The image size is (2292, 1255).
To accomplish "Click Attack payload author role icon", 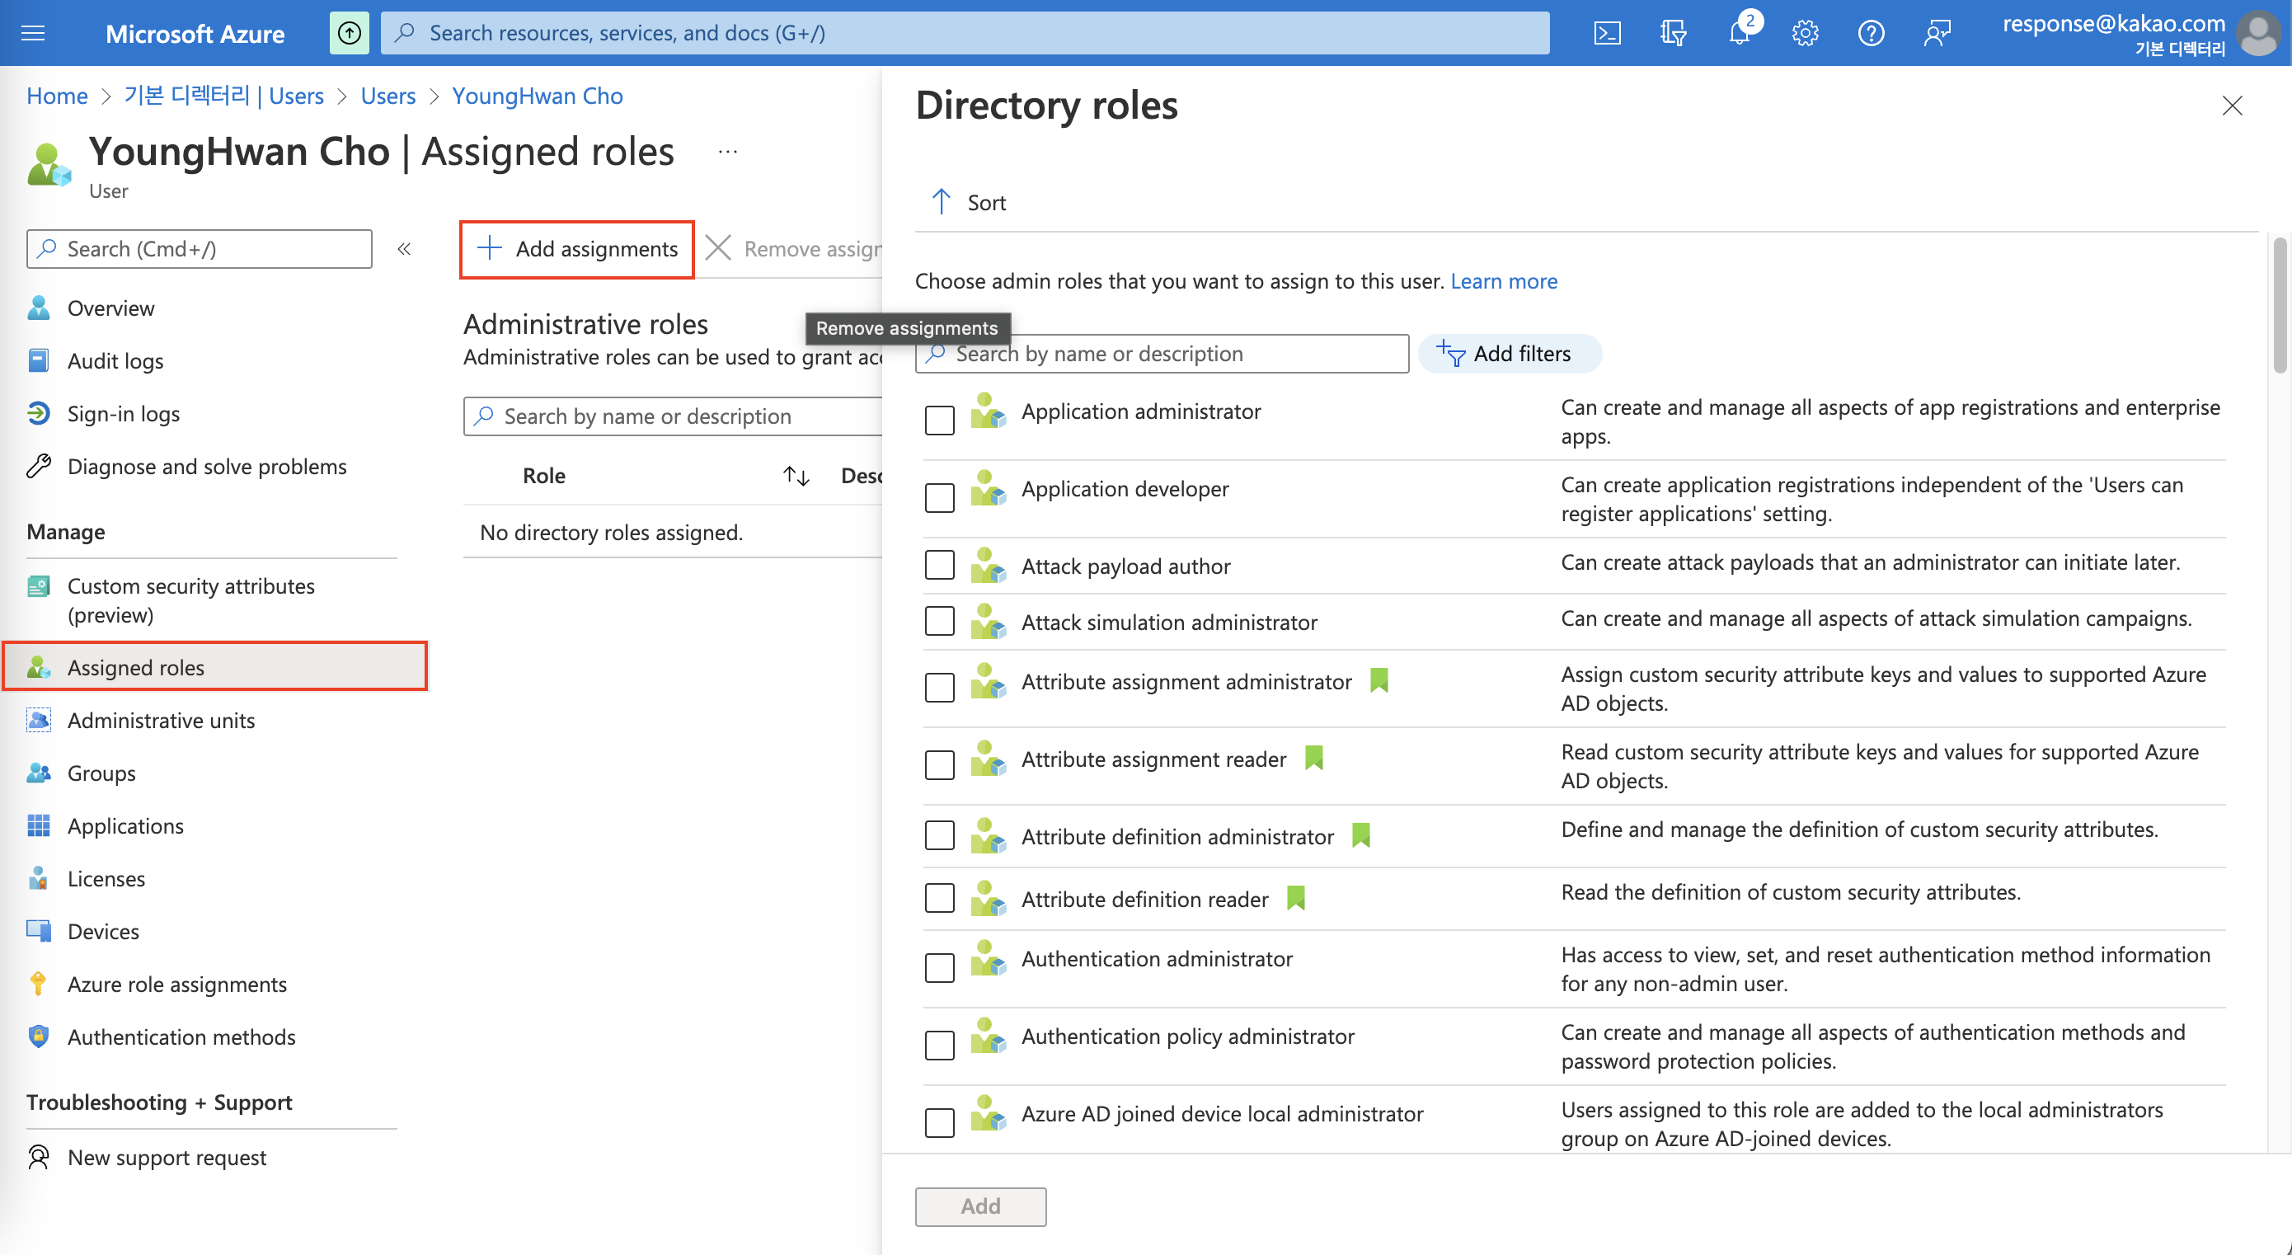I will (x=988, y=566).
